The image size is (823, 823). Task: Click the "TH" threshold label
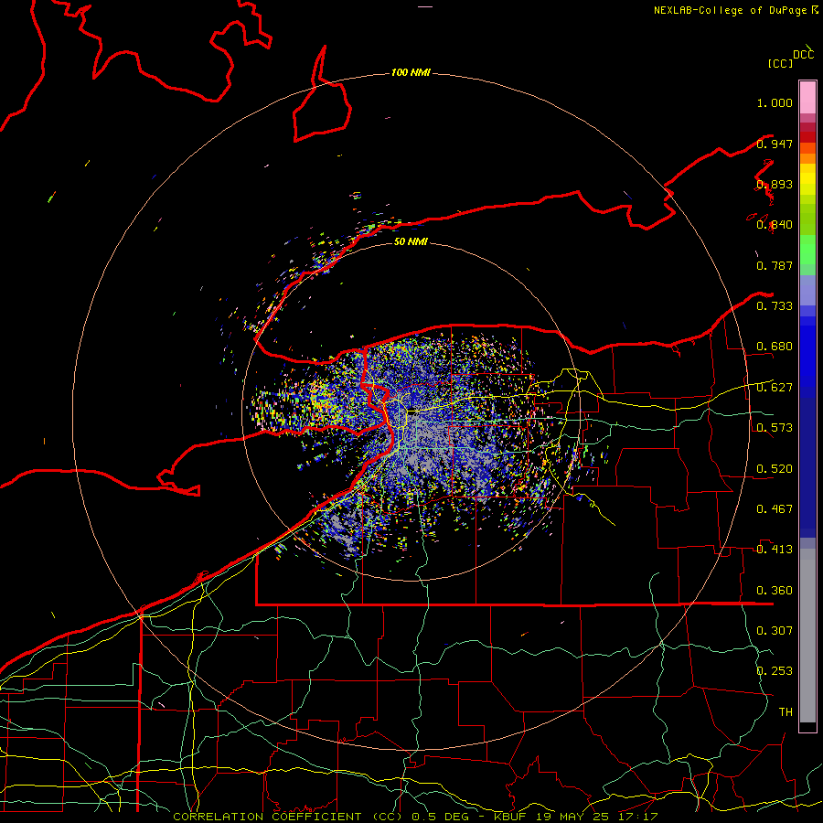click(x=786, y=712)
